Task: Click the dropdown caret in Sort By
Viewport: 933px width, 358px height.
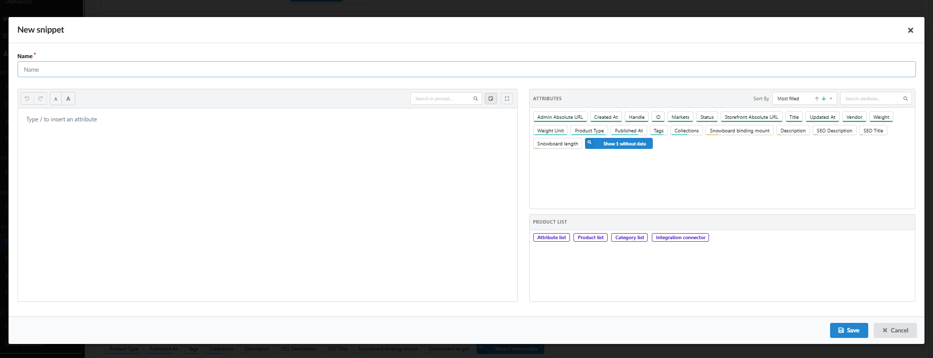Action: [x=831, y=99]
